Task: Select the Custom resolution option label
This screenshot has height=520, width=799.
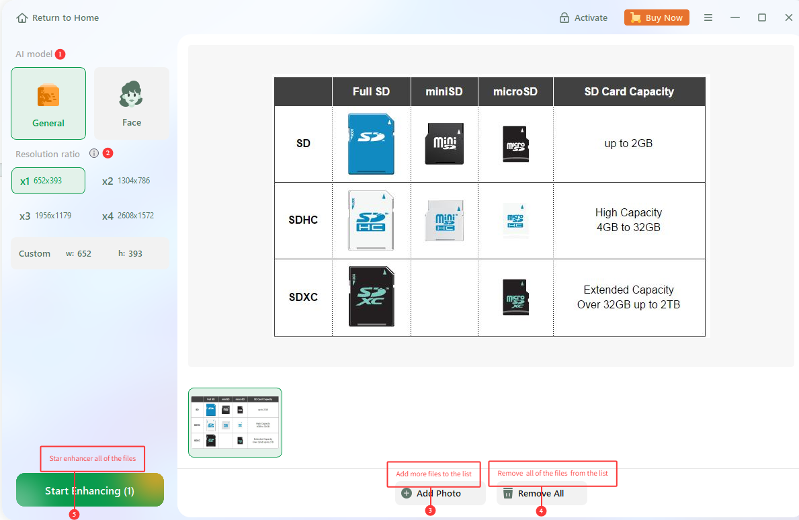Action: pos(35,254)
